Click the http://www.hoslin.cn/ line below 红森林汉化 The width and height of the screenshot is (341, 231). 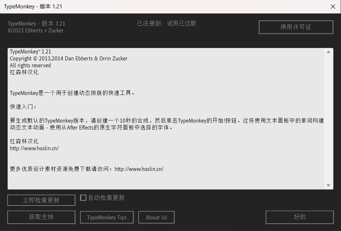(x=34, y=148)
